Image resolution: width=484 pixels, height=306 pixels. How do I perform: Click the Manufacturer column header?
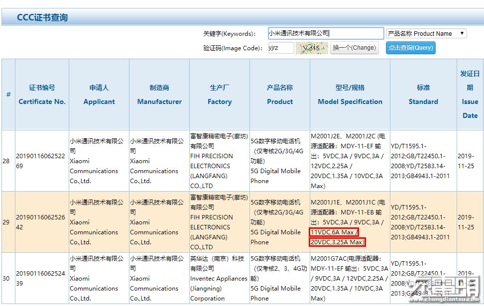[159, 95]
